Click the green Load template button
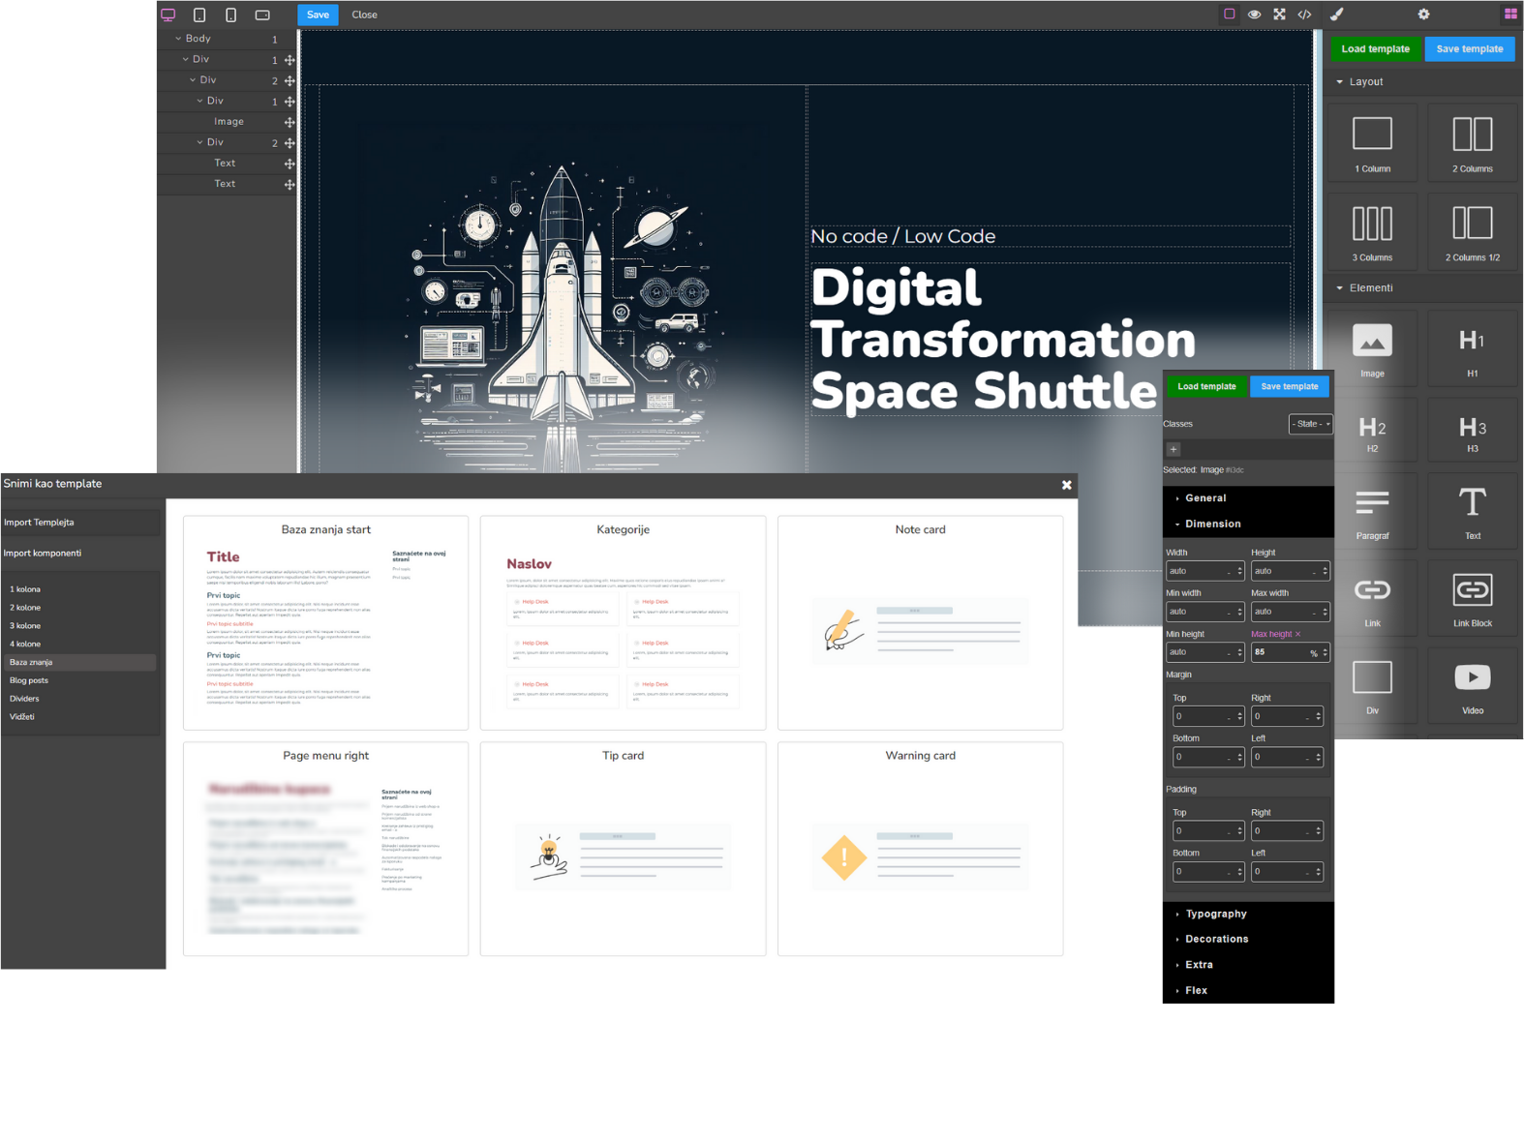This screenshot has width=1524, height=1141. click(1374, 48)
